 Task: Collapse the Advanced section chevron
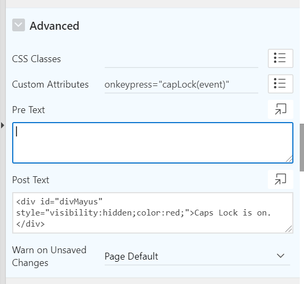click(19, 25)
